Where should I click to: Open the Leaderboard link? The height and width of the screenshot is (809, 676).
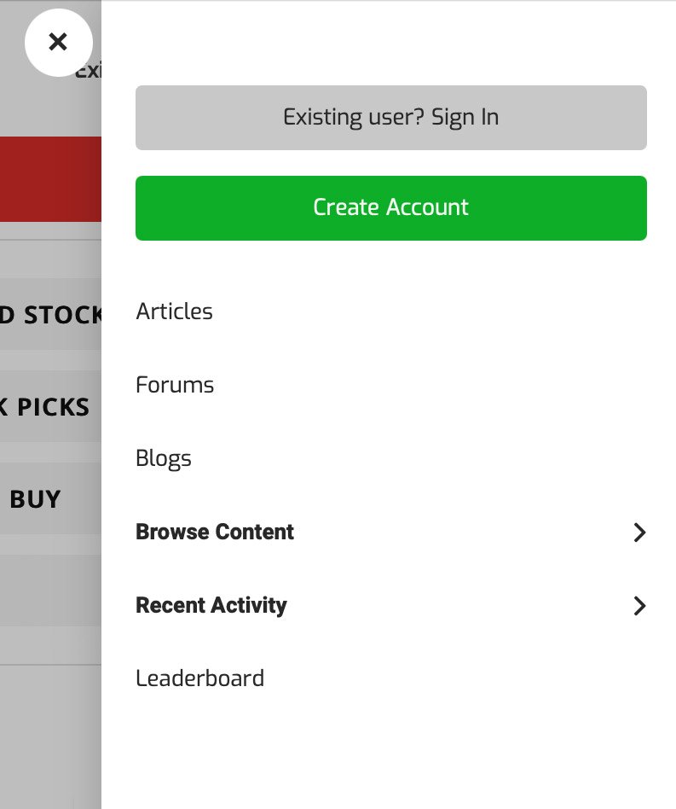199,678
